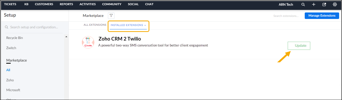Click the Marketplace filter funnel icon
The width and height of the screenshot is (342, 100).
111,16
